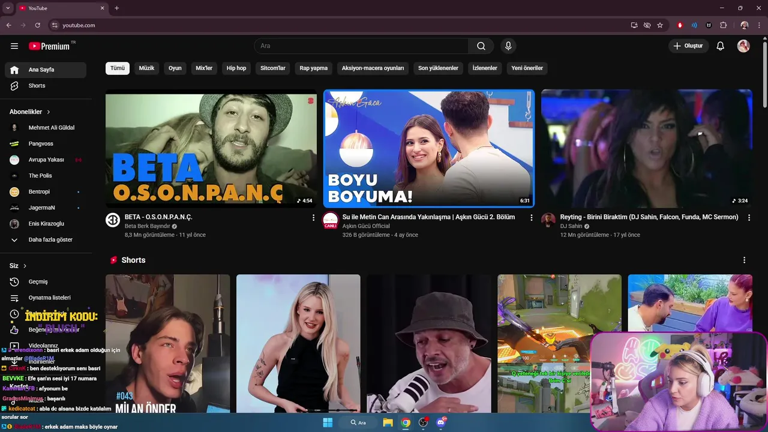Open options menu for BETA O.S.O.N.P.A.N.Ç. video
The image size is (768, 432).
click(313, 218)
